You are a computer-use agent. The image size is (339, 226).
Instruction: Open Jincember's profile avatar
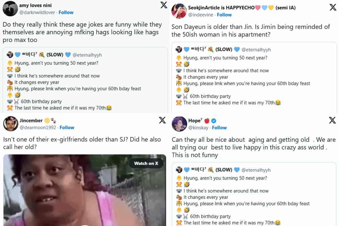click(11, 123)
